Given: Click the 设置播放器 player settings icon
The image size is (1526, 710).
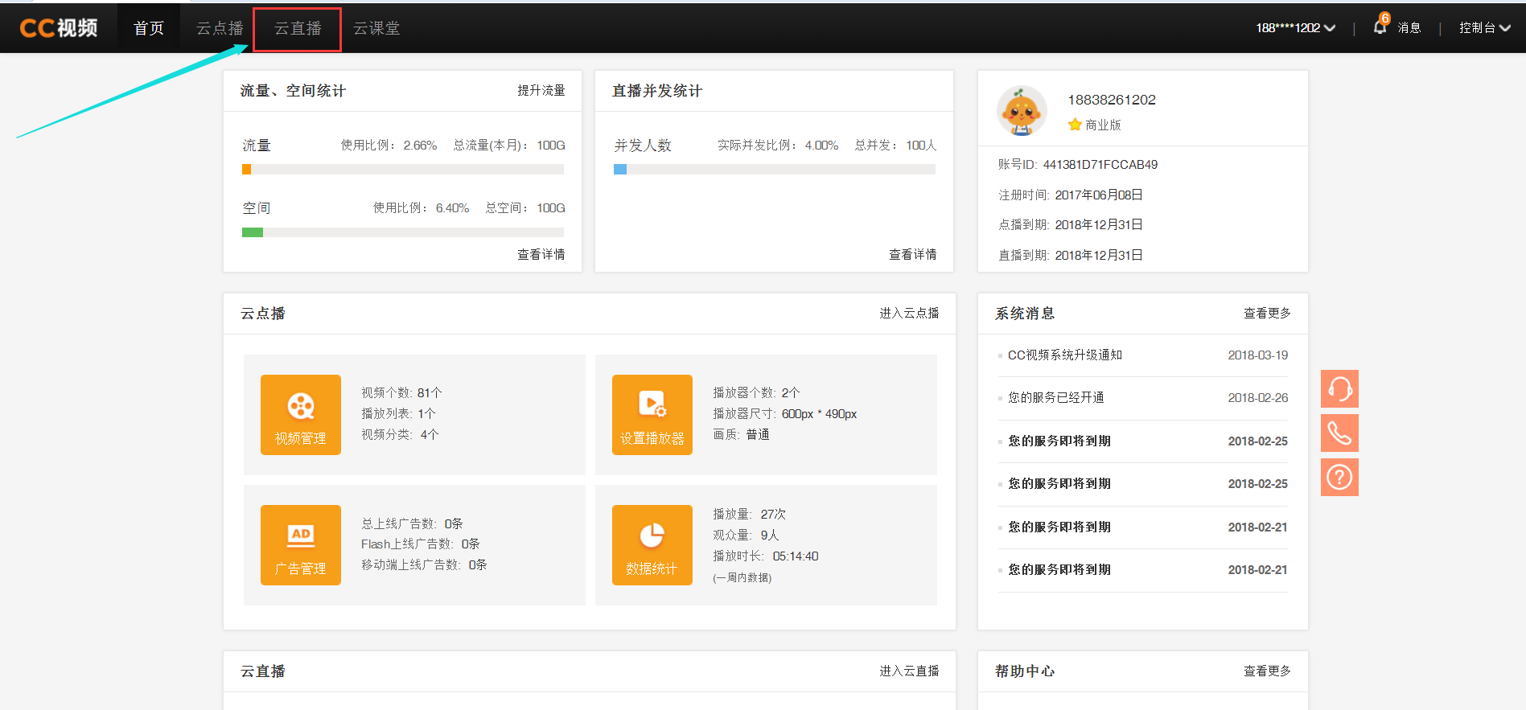Looking at the screenshot, I should tap(652, 414).
